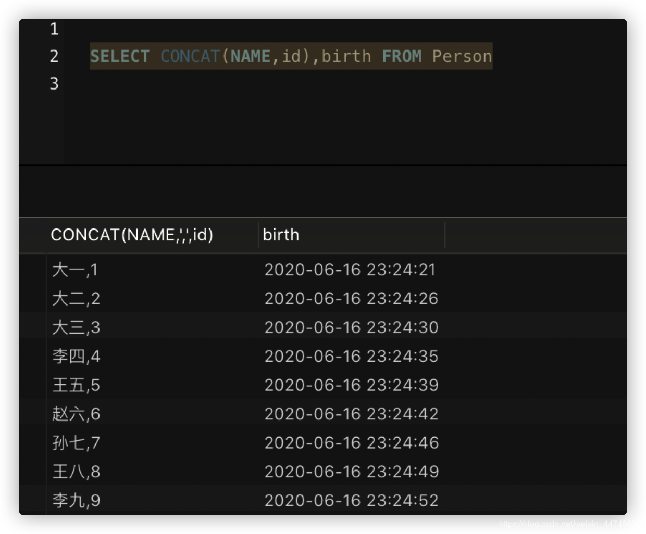Click the birth column in the SQL statement
This screenshot has height=534, width=646.
coord(346,56)
